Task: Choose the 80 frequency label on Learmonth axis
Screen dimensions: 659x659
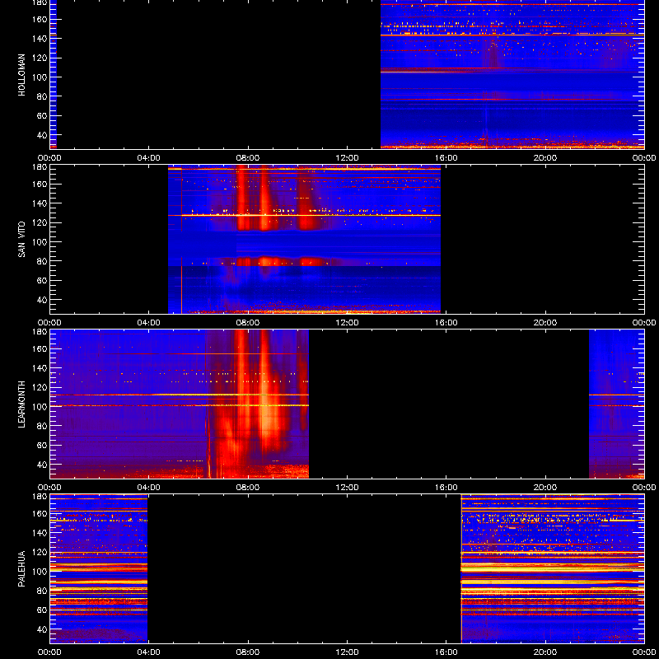Action: coord(43,426)
